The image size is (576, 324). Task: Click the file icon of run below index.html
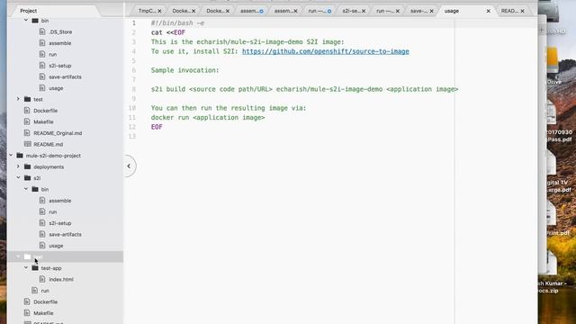34,290
